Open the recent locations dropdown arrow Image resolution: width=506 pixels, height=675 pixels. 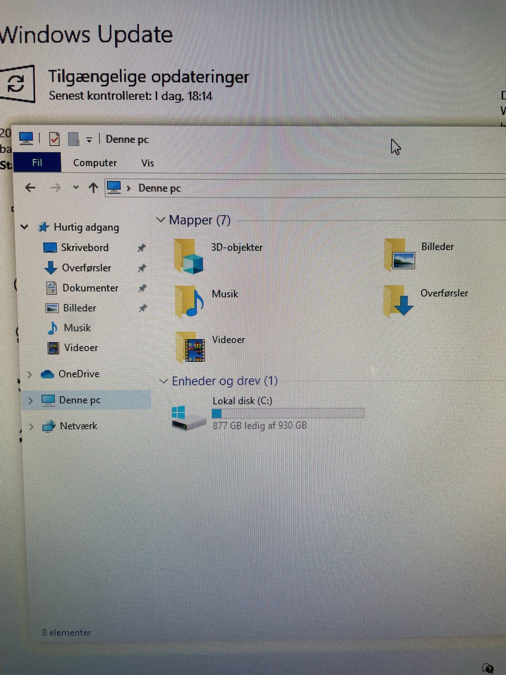tap(76, 187)
